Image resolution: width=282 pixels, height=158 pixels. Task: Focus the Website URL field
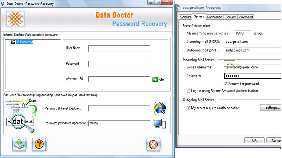click(x=119, y=79)
